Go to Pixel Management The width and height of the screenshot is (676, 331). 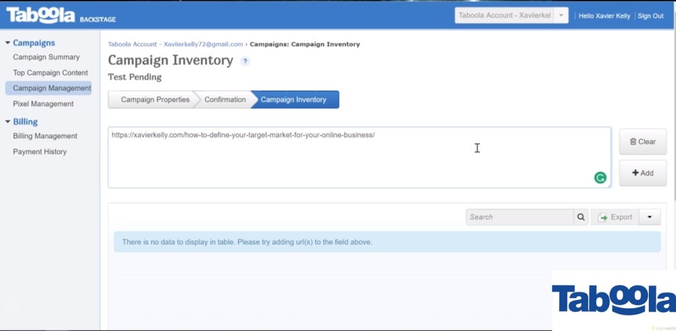point(44,104)
